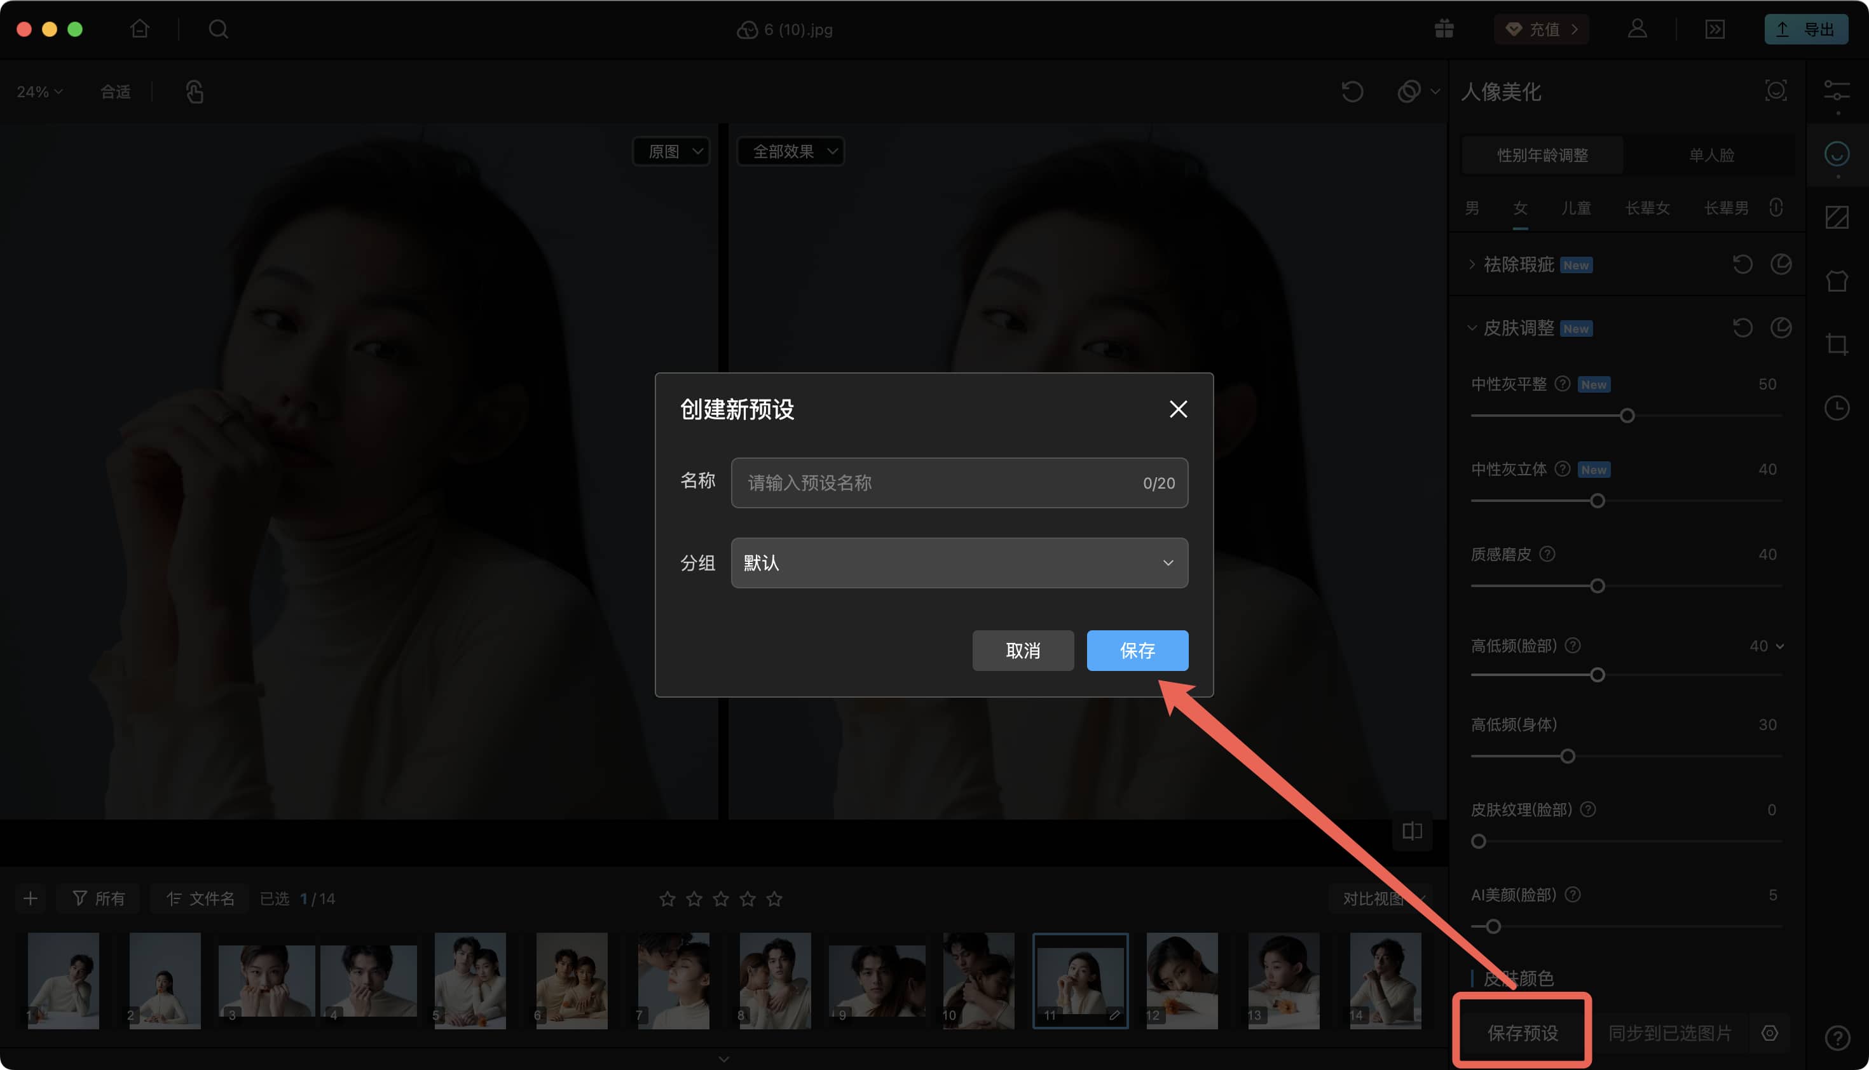Click 同步到已选图片 button
Screen dimensions: 1869x1070
[1670, 1033]
